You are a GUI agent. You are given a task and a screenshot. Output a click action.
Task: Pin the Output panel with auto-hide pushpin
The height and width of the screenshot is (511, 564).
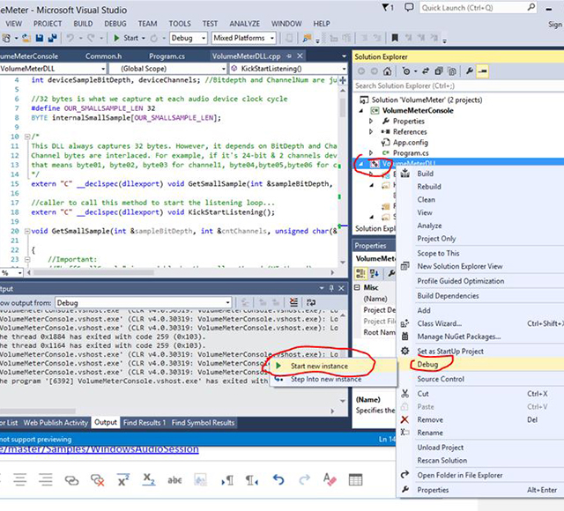pos(331,288)
